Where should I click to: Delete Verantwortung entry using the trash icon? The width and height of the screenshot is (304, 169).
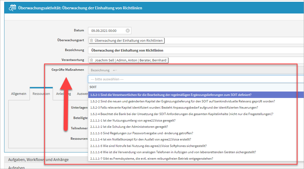coord(91,60)
